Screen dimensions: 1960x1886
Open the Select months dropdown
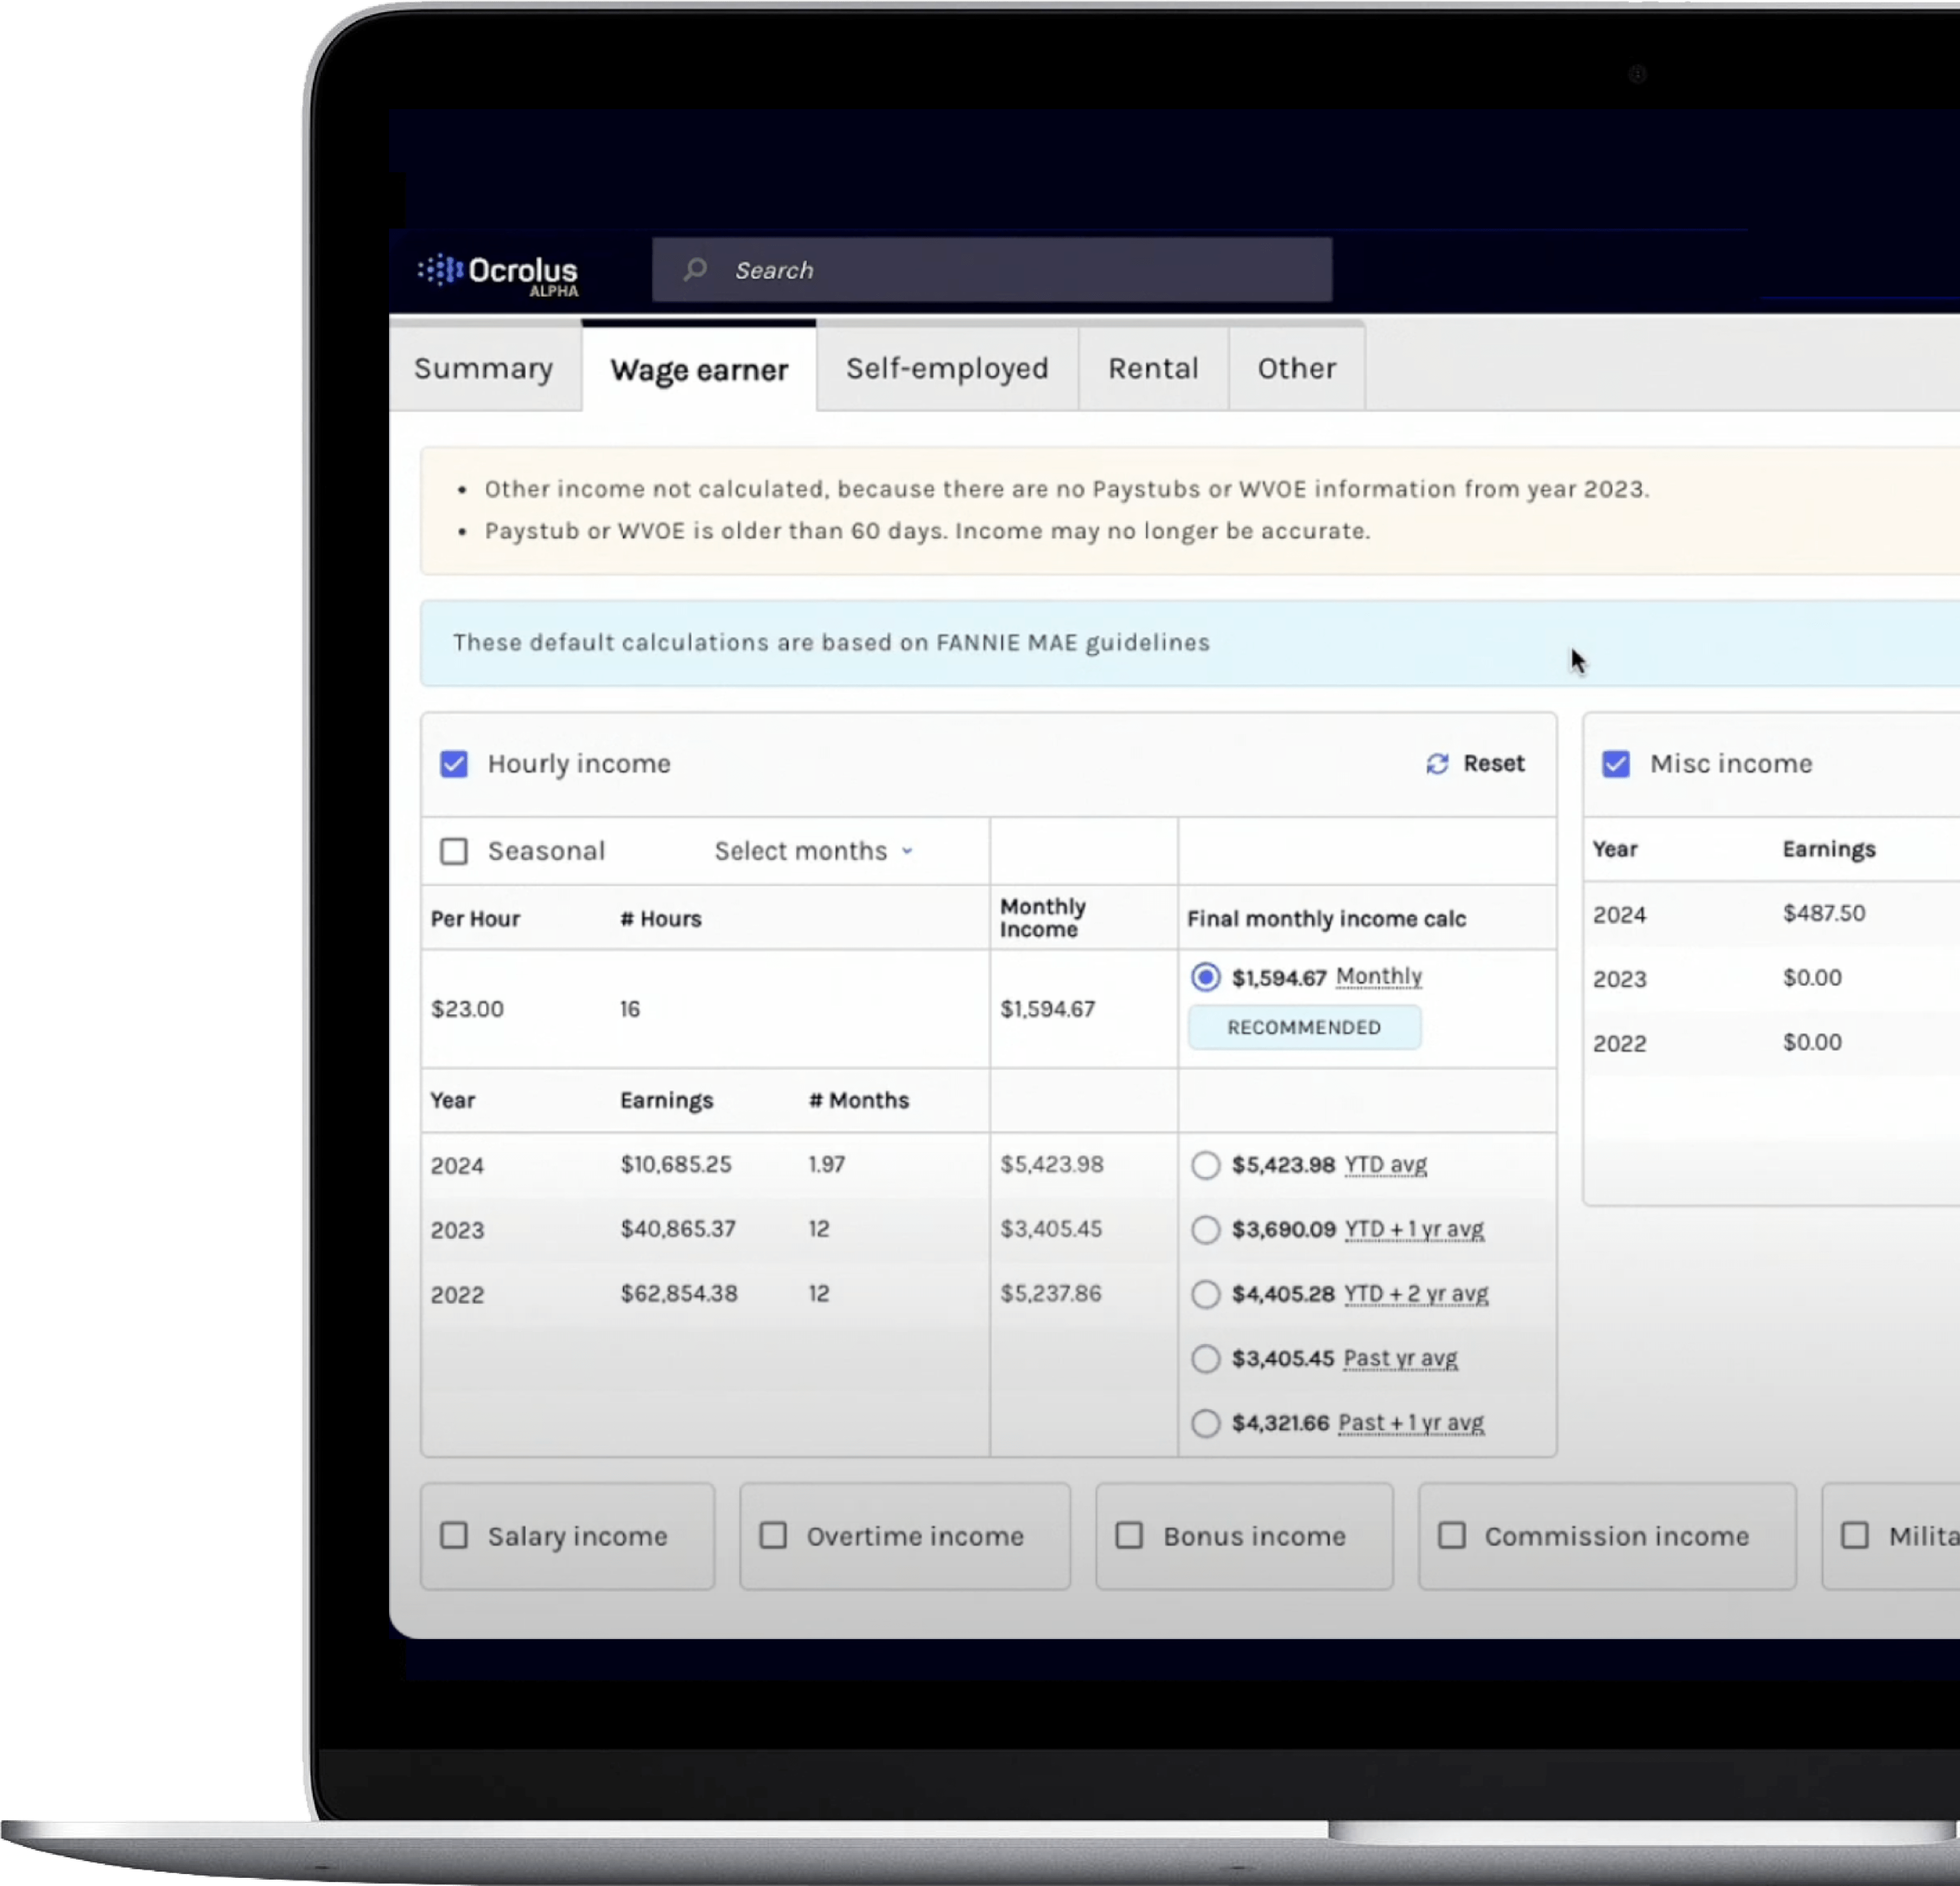[x=814, y=851]
